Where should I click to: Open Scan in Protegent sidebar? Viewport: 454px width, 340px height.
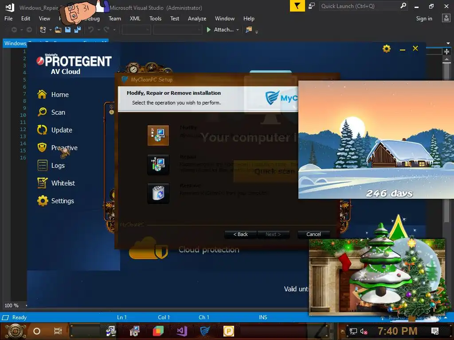51,112
